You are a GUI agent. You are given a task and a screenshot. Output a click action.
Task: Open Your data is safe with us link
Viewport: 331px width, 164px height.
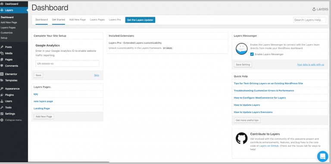coord(310,65)
